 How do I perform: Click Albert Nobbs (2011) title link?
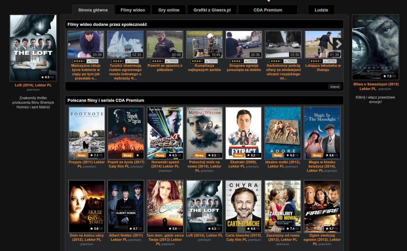point(126,237)
